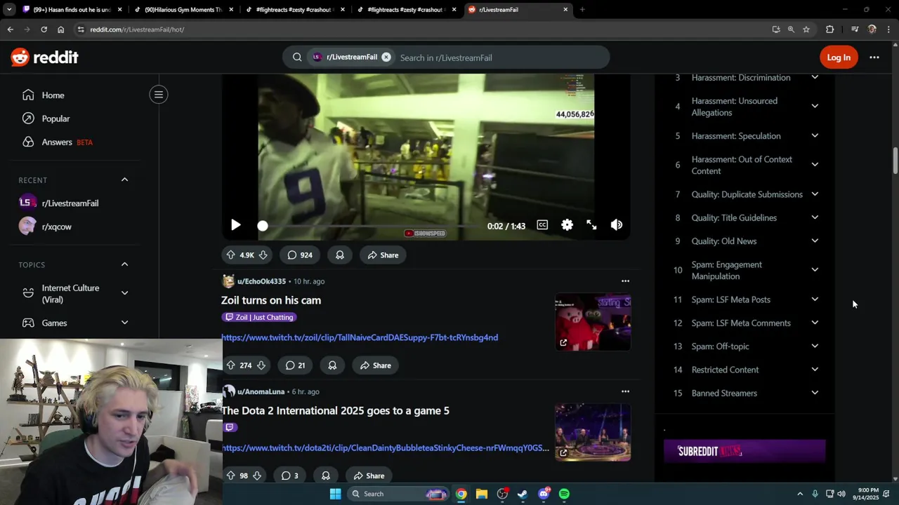Open the u/AnomaLuna profile

coord(261,391)
